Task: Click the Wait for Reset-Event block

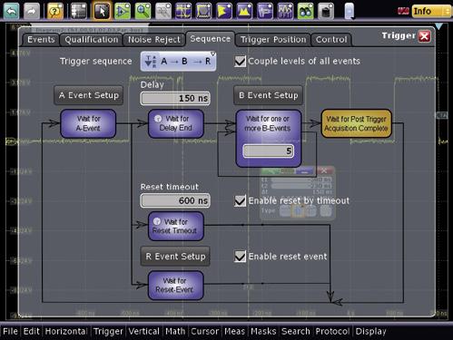Action: click(x=176, y=286)
